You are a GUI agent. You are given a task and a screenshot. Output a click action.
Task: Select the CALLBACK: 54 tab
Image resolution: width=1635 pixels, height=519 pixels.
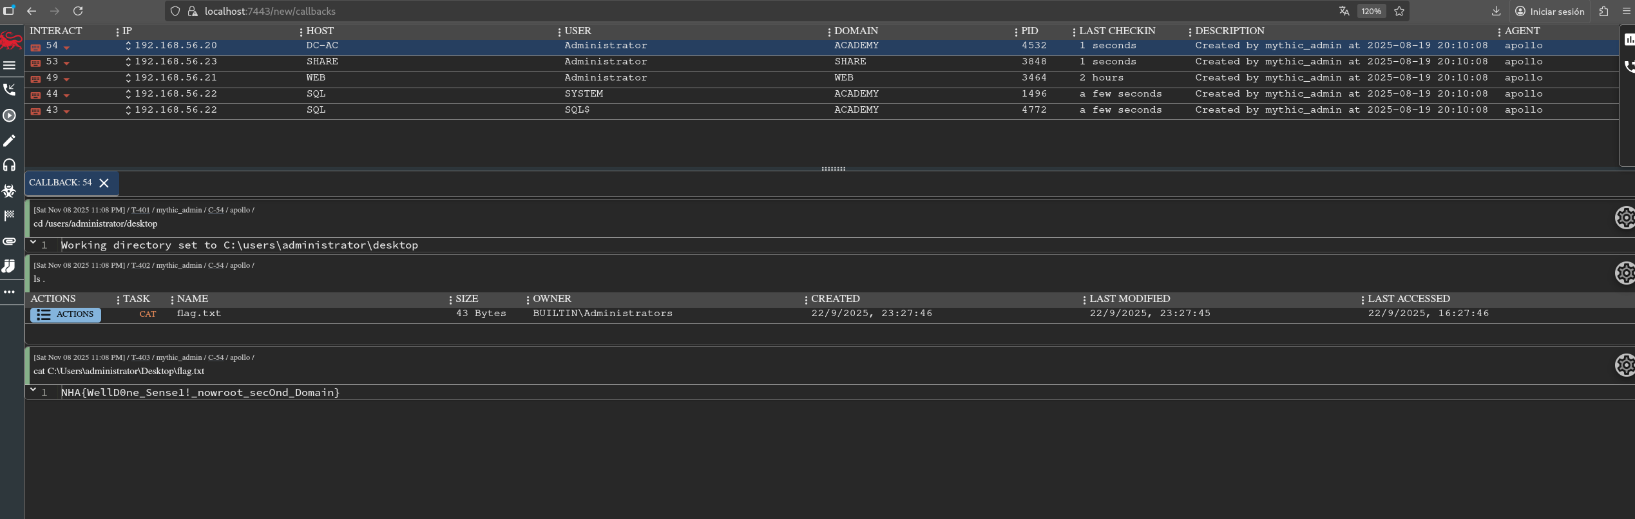(61, 183)
